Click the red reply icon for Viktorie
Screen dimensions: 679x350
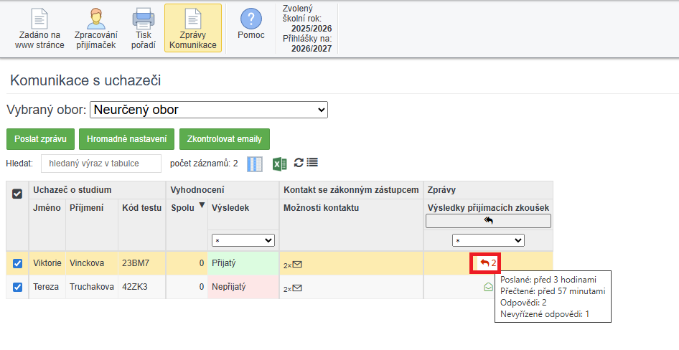pos(484,263)
